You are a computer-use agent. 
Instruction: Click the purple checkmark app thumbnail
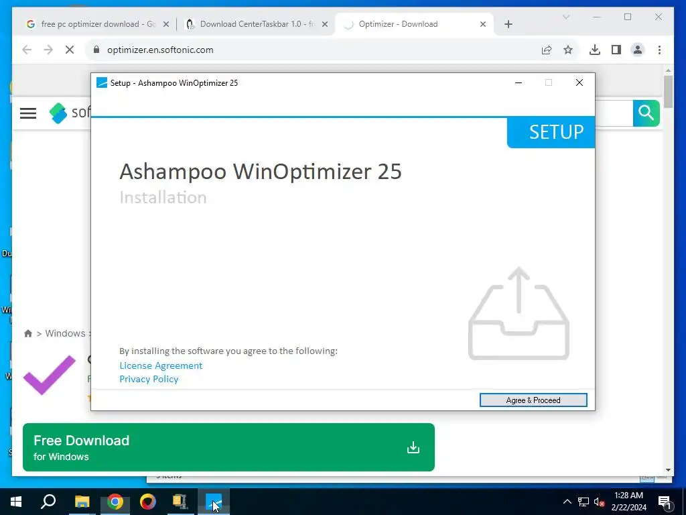[x=50, y=376]
